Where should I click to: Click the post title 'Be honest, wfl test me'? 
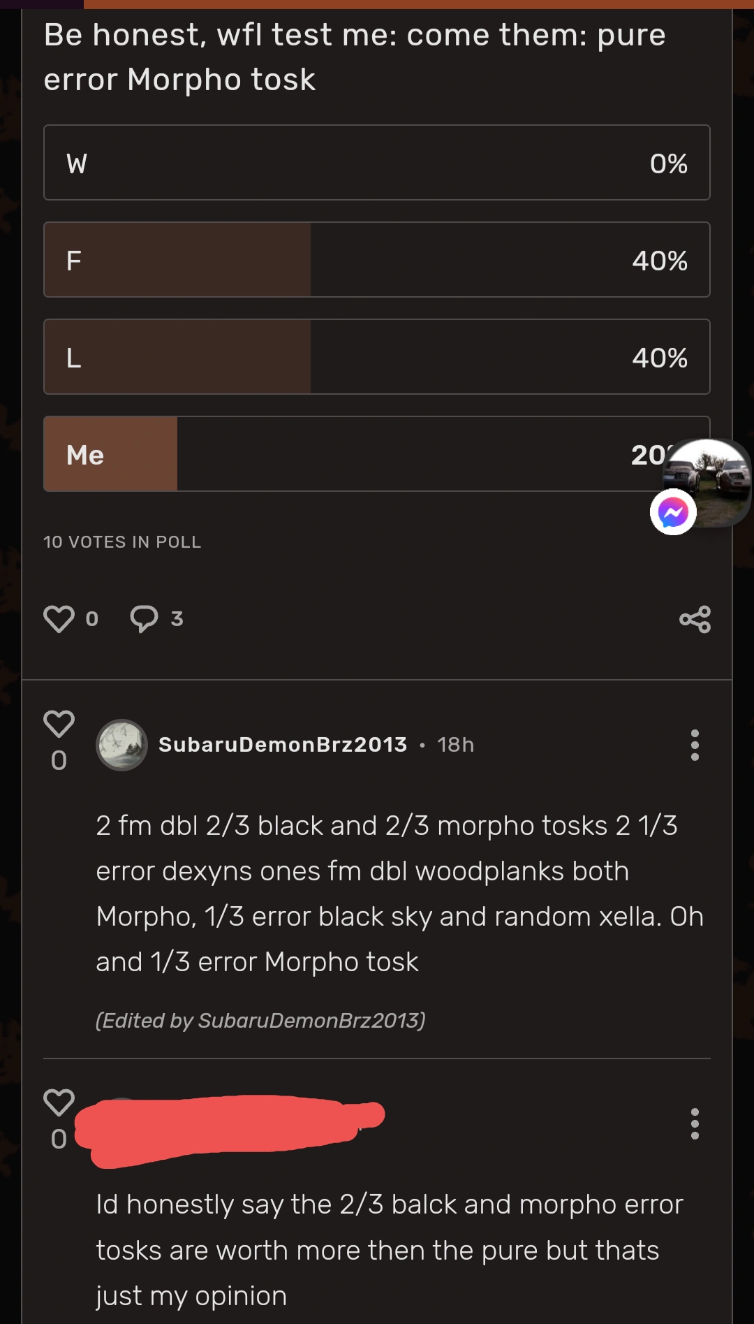pos(355,57)
